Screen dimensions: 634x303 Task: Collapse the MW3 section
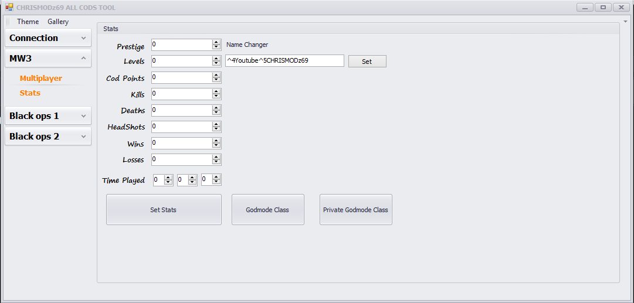point(48,59)
